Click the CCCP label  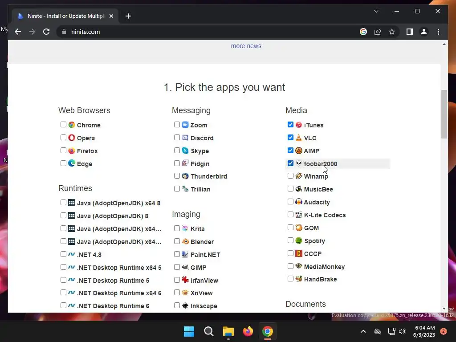(x=313, y=254)
